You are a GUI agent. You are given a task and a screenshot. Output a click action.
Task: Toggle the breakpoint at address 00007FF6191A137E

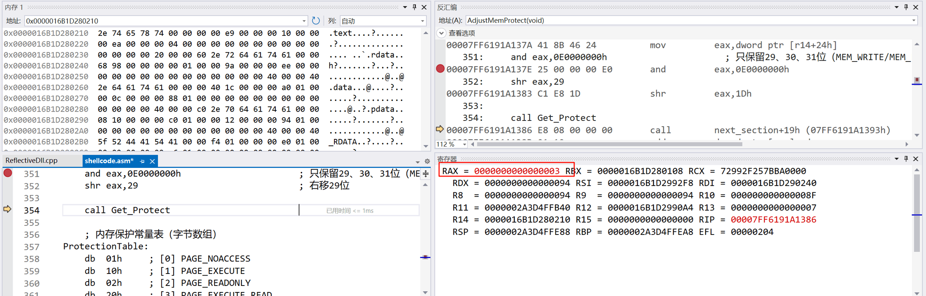click(x=440, y=69)
